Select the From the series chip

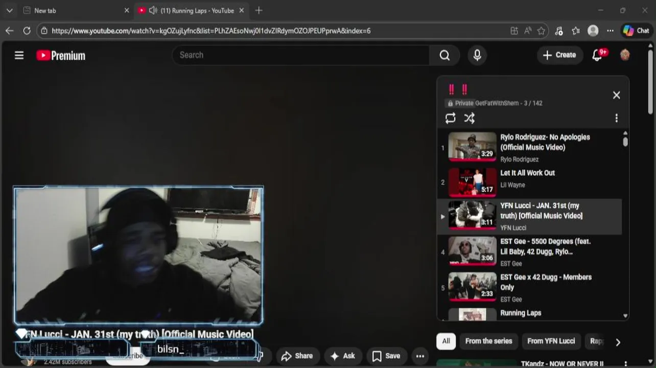(x=488, y=341)
